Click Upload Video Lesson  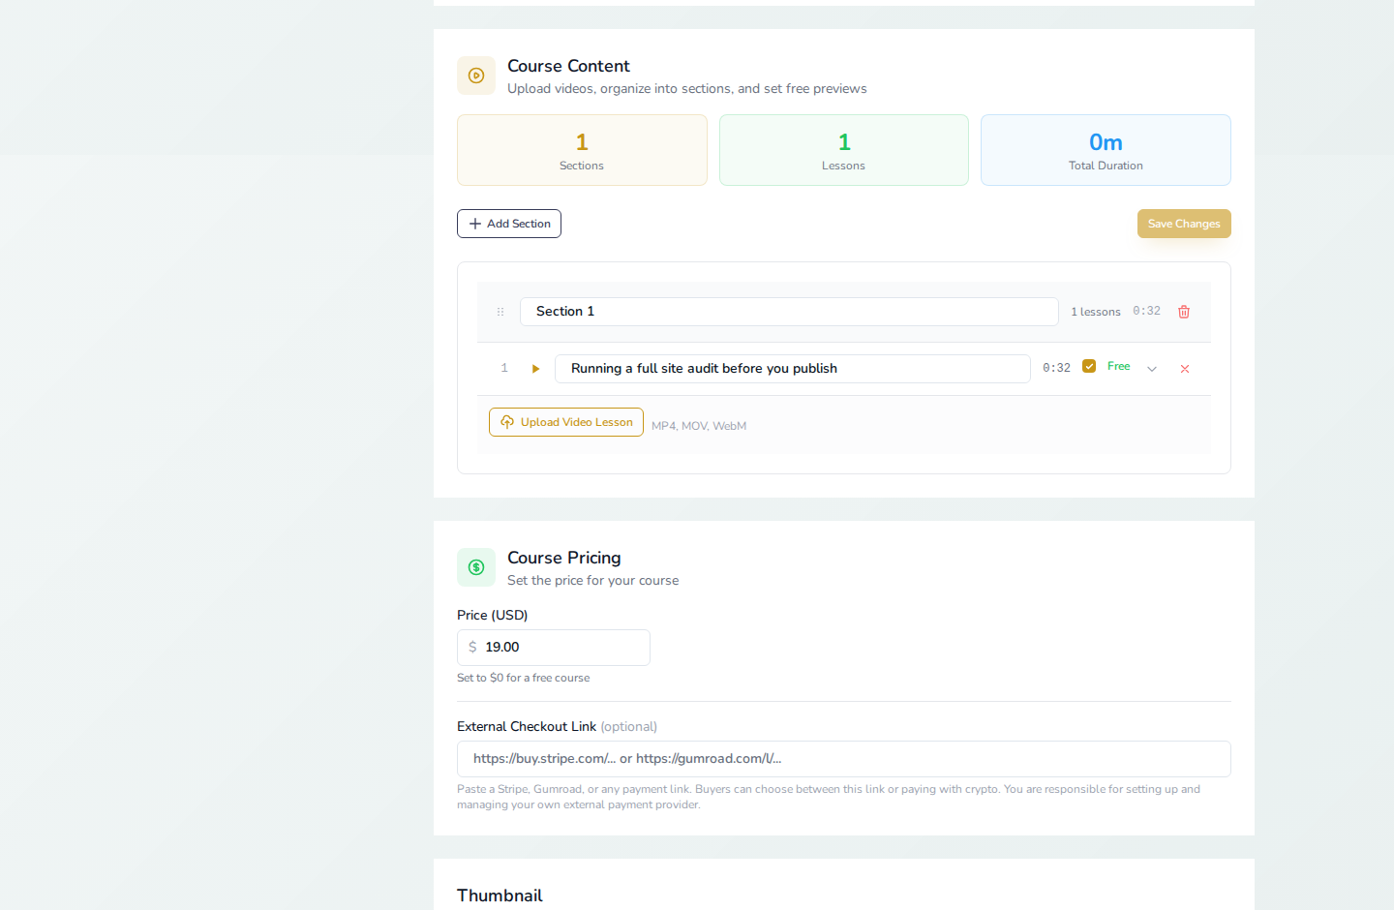[566, 422]
